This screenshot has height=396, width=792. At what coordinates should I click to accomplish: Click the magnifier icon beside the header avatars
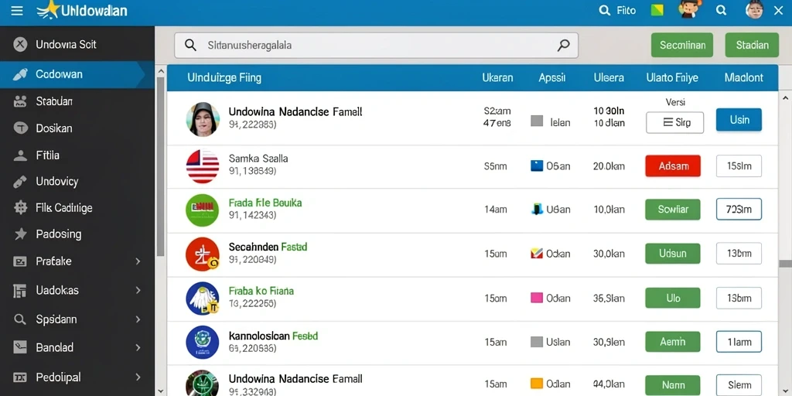(x=722, y=10)
